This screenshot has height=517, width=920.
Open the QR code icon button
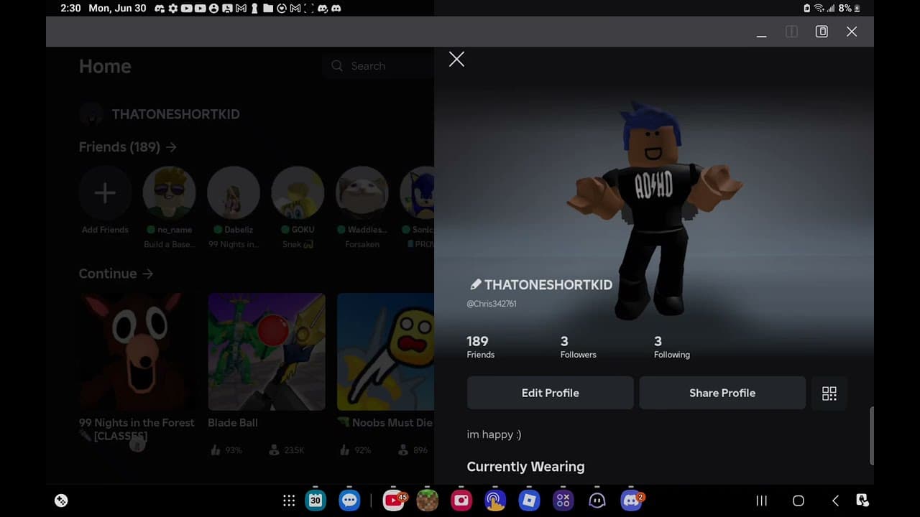[829, 393]
